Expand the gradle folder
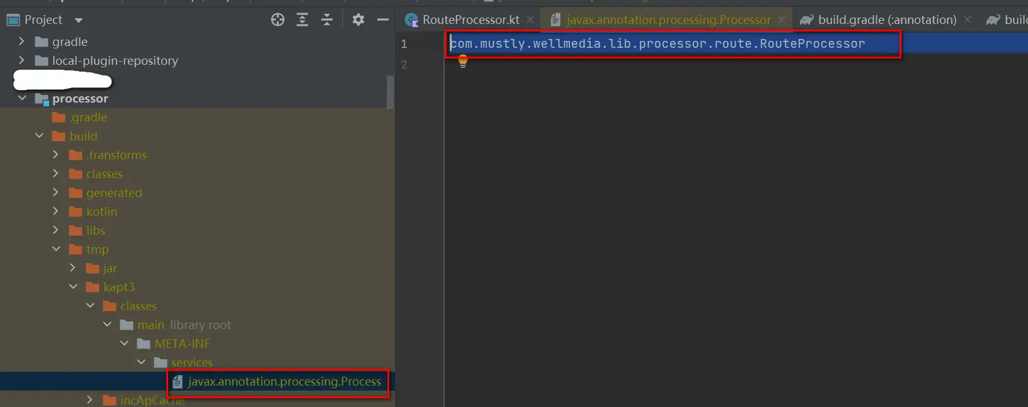The image size is (1028, 407). (22, 42)
